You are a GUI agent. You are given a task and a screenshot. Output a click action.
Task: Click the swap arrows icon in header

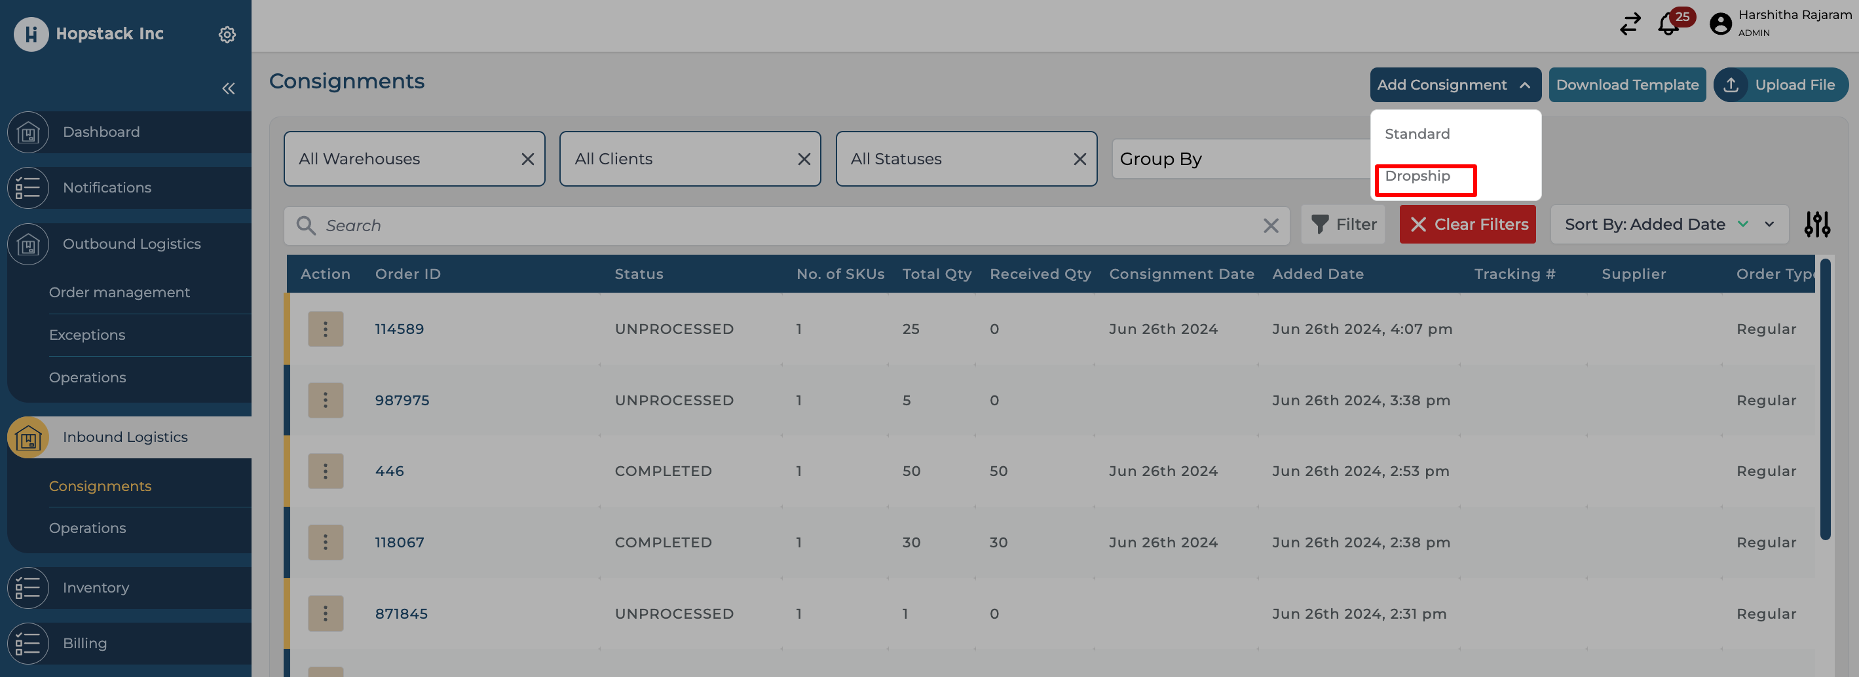[1630, 24]
